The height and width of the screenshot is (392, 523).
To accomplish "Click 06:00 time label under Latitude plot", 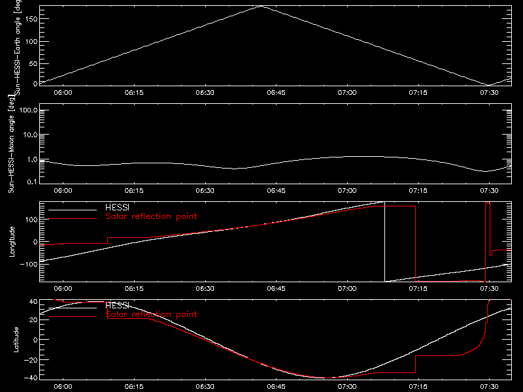I will (x=63, y=387).
